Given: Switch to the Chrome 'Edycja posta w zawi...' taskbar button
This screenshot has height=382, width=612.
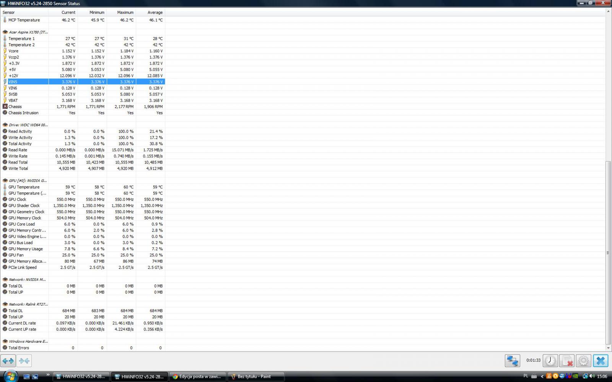Looking at the screenshot, I should click(x=198, y=377).
